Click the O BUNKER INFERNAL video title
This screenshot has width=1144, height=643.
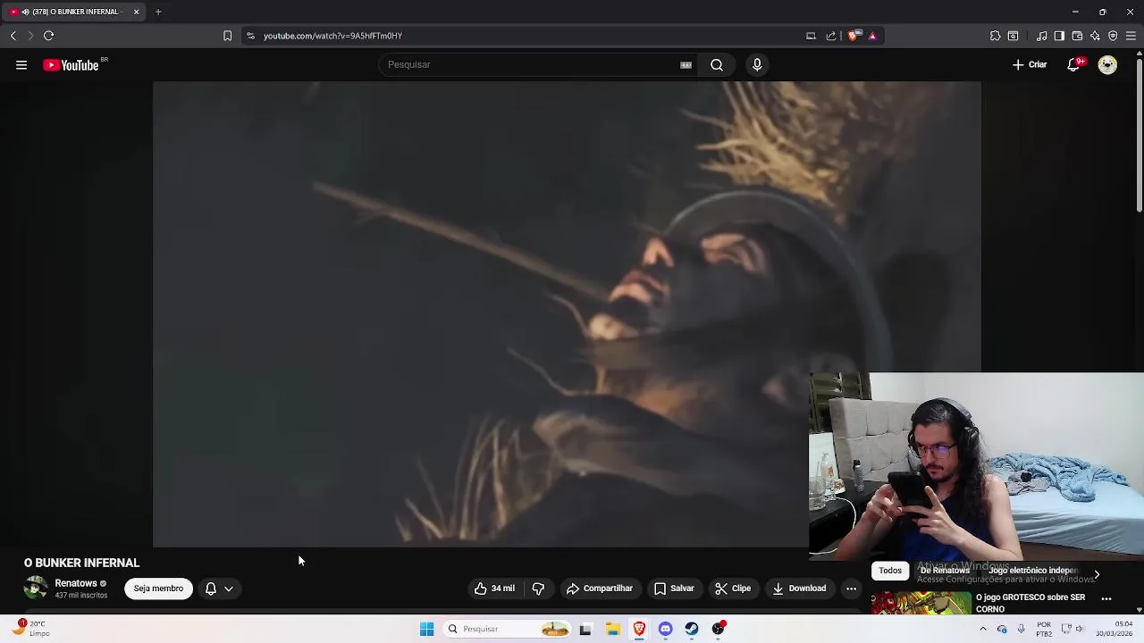point(81,563)
